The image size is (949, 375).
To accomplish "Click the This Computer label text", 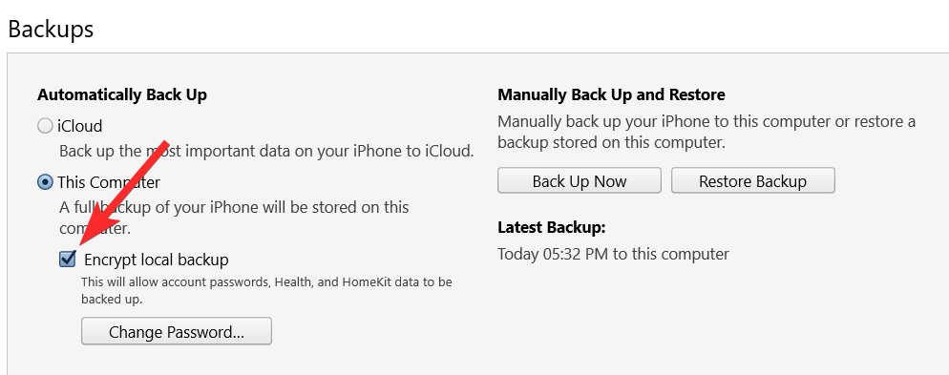I will [x=109, y=182].
